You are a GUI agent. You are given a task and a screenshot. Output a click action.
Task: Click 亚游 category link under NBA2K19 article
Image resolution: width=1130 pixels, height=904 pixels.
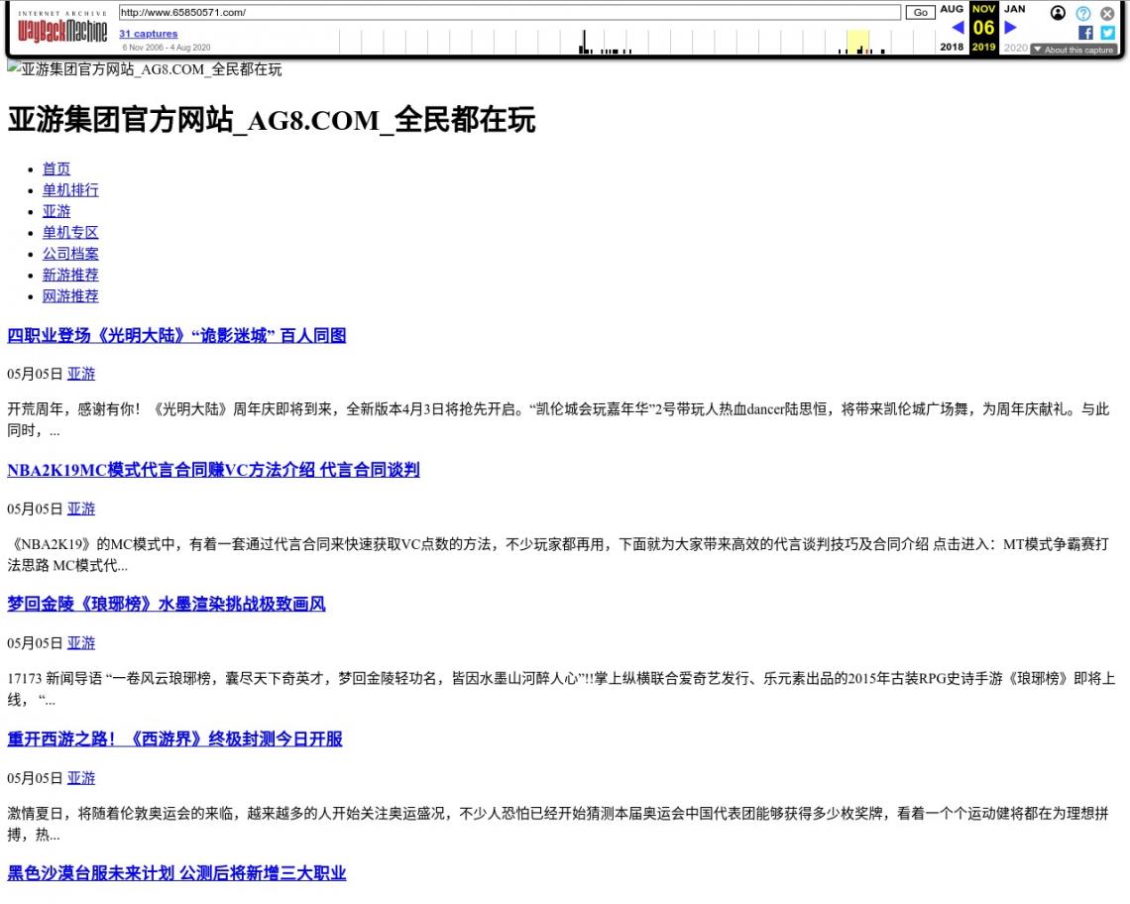pyautogui.click(x=81, y=508)
